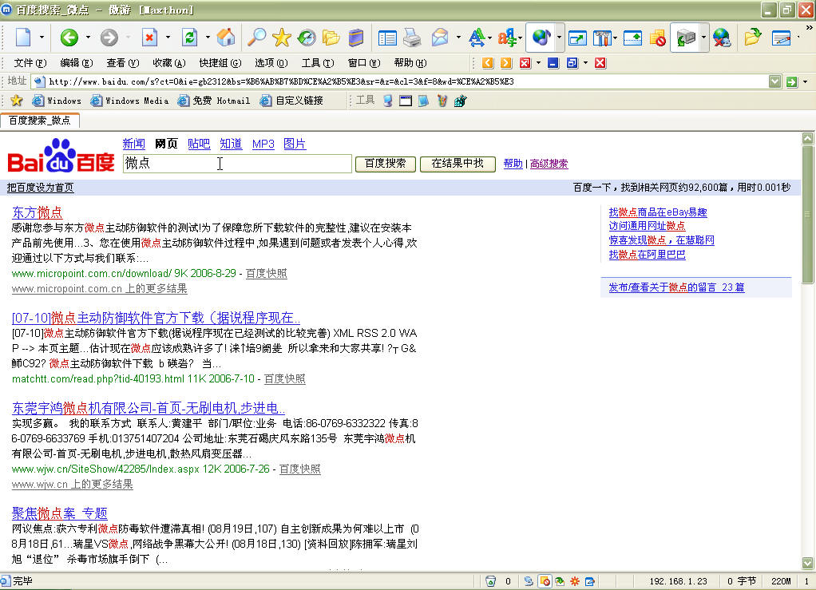Screen dimensions: 816x590
Task: Open Favorites with the yellow star icon
Action: [x=281, y=38]
